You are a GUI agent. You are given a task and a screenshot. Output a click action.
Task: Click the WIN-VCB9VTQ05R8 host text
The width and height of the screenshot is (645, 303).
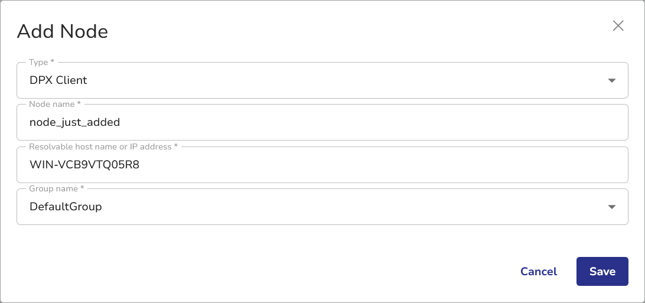pyautogui.click(x=84, y=165)
